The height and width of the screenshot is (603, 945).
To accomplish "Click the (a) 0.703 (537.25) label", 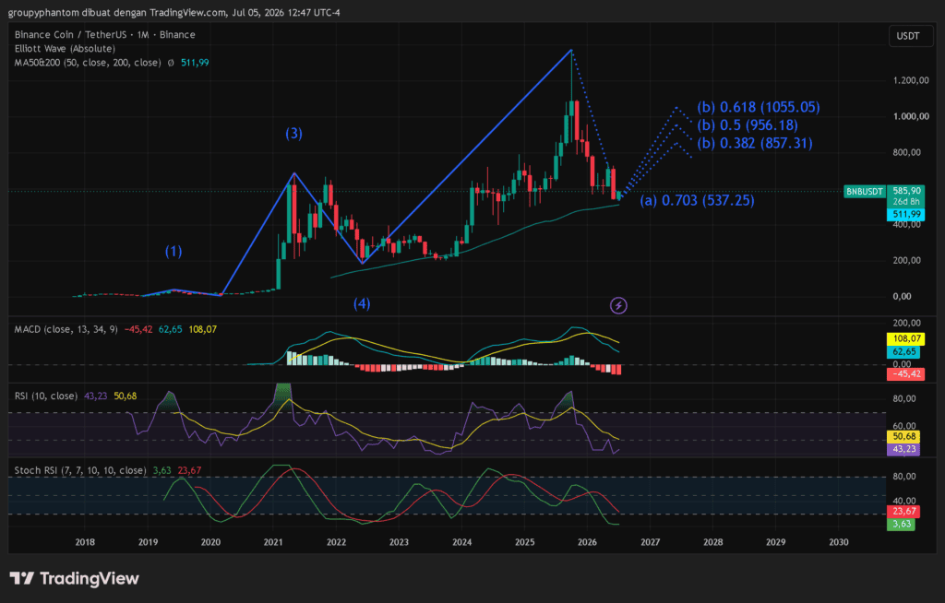I will (697, 201).
